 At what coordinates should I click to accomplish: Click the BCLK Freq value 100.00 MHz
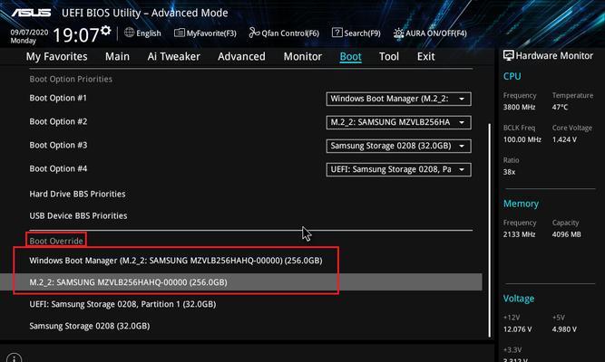(x=522, y=139)
